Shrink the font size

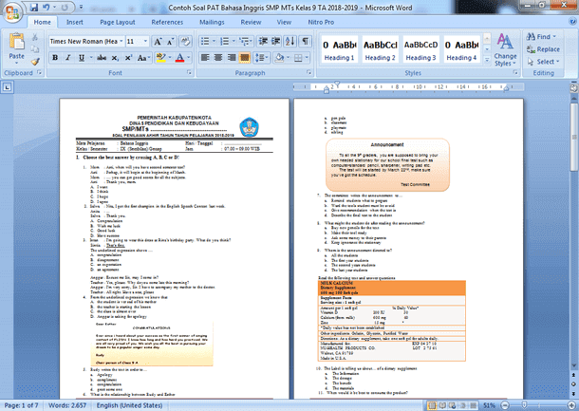[x=170, y=42]
